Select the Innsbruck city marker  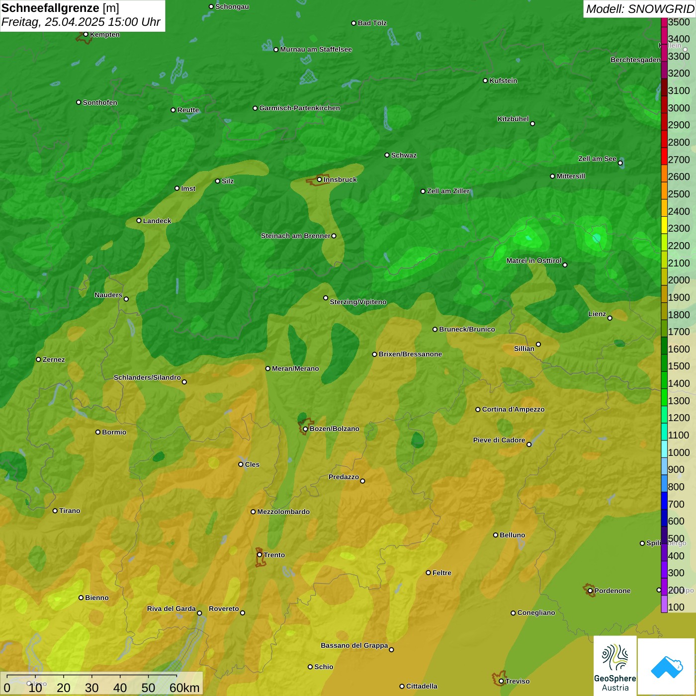coord(320,179)
